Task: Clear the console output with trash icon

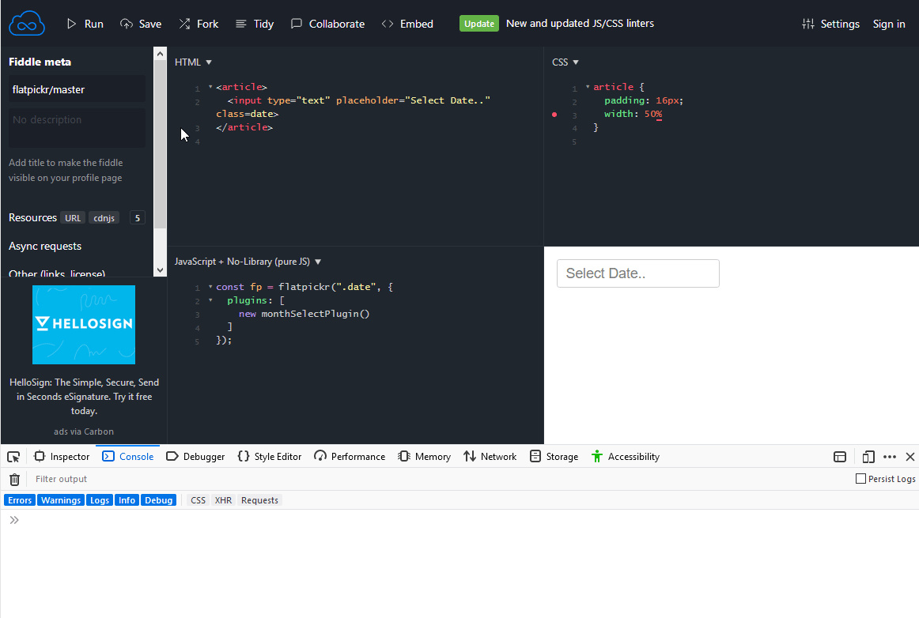Action: (x=13, y=479)
